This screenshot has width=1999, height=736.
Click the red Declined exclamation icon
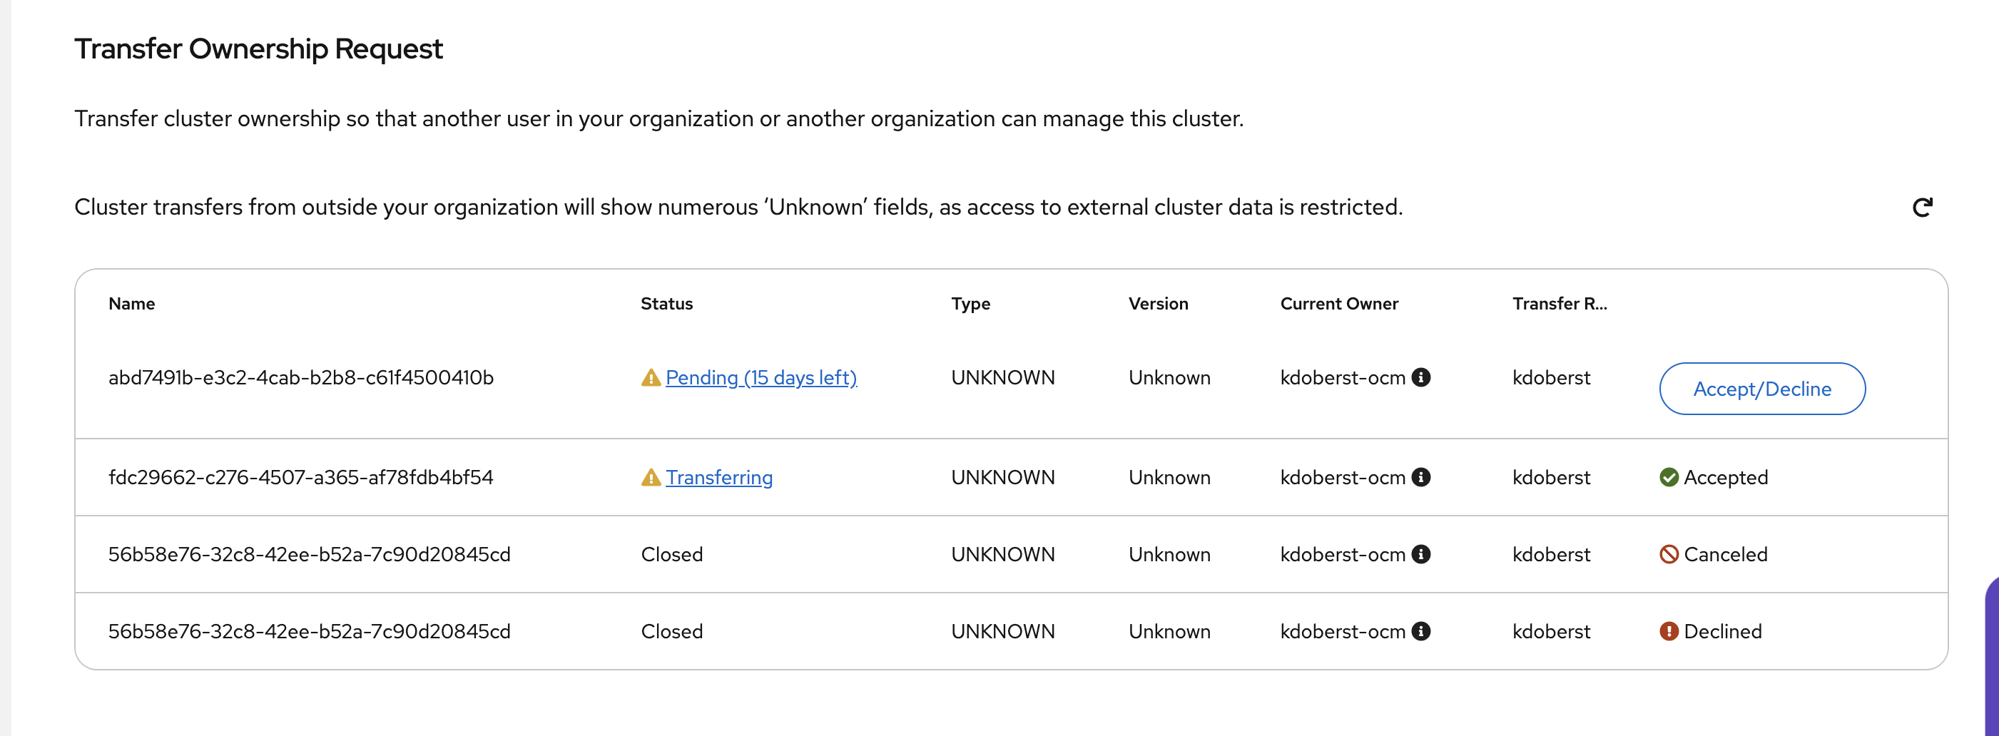click(x=1669, y=630)
